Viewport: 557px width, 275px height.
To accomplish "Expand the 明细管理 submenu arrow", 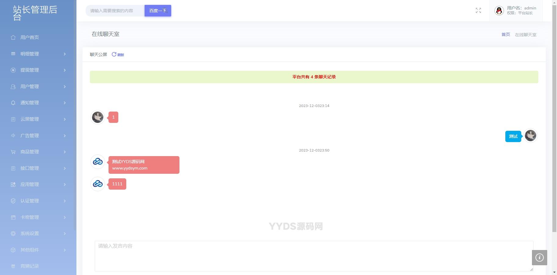I will pyautogui.click(x=65, y=54).
